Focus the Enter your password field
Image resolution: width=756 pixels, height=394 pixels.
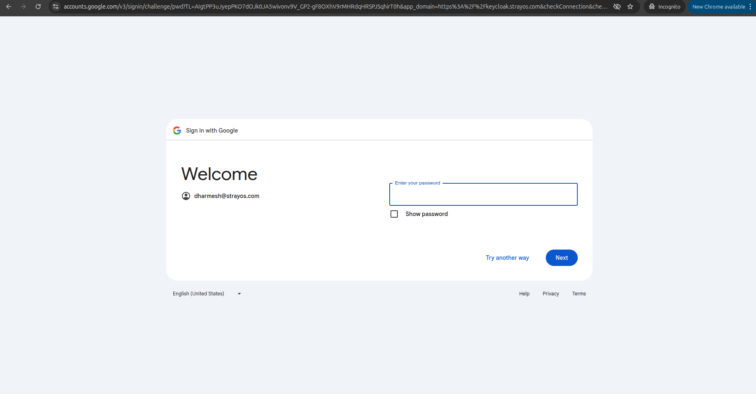coord(483,195)
